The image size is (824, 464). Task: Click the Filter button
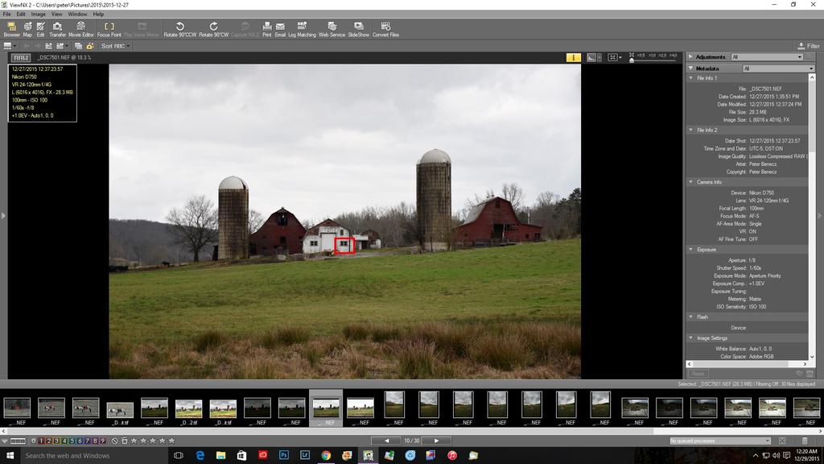click(809, 46)
